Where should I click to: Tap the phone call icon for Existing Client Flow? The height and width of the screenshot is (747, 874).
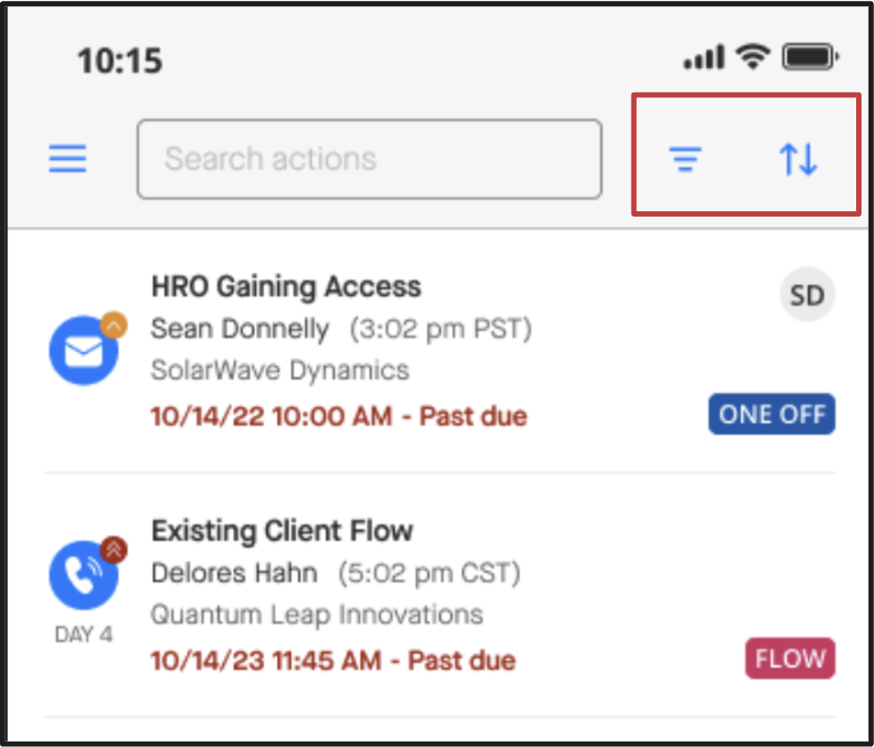[84, 576]
